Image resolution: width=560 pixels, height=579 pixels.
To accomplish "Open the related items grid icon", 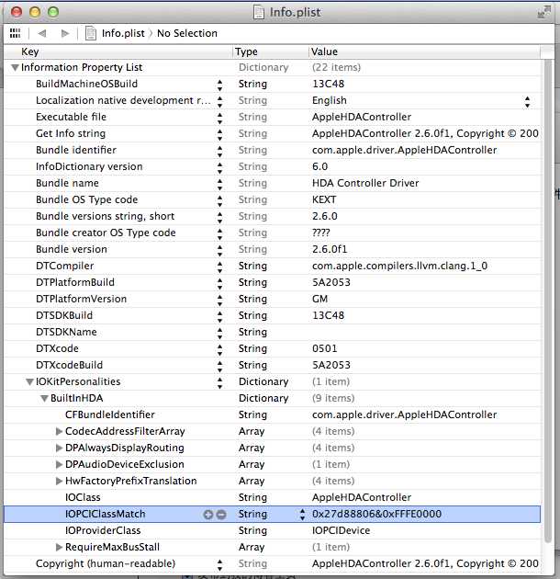I will point(15,33).
